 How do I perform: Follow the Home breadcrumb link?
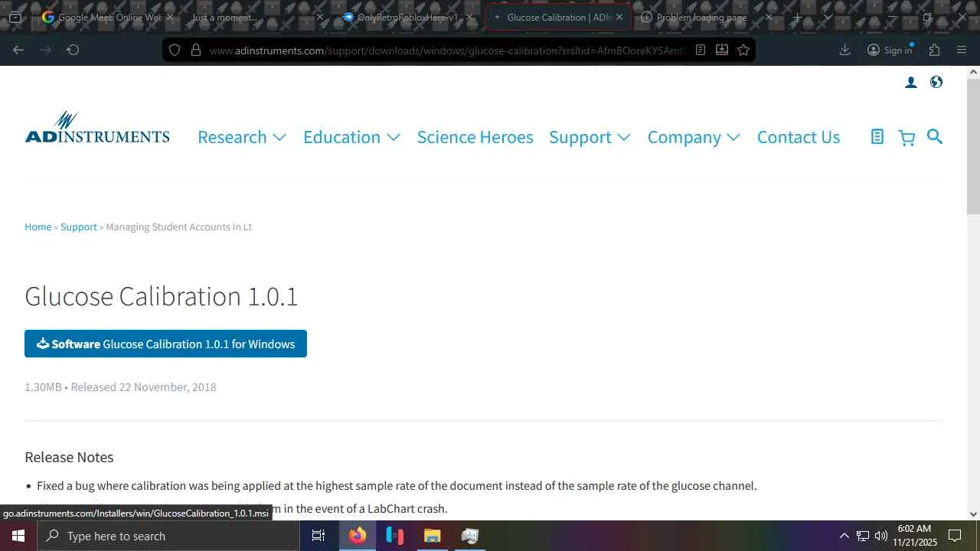38,227
